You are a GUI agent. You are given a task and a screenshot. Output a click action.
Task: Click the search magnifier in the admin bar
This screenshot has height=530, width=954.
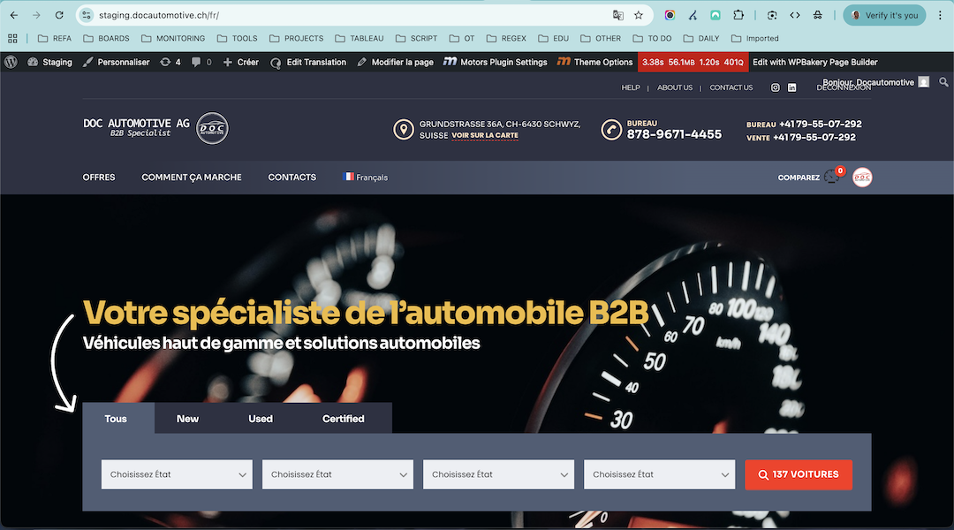(x=943, y=82)
